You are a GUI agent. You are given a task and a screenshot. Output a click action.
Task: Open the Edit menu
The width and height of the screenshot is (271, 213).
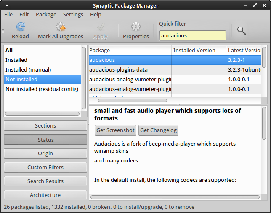click(24, 14)
